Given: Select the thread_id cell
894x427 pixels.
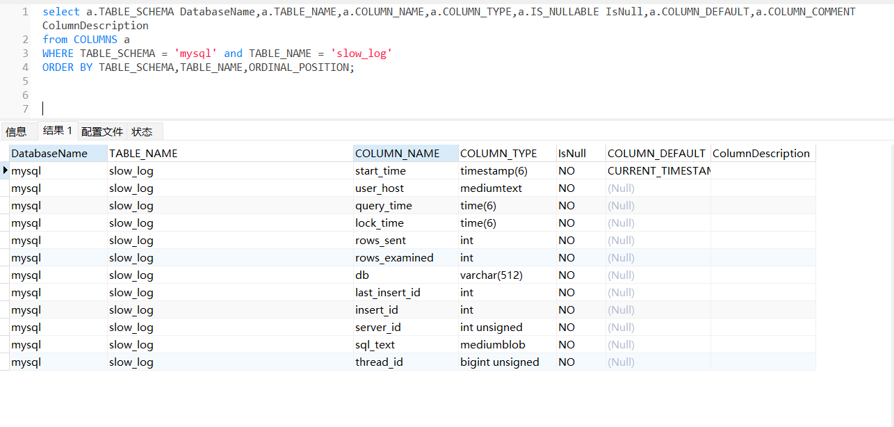Looking at the screenshot, I should [406, 362].
